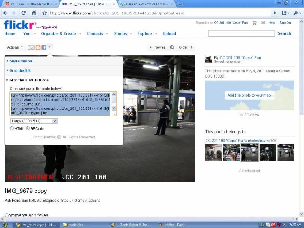Open the Upload menu item
Viewport: 304px width, 228px height.
169,34
